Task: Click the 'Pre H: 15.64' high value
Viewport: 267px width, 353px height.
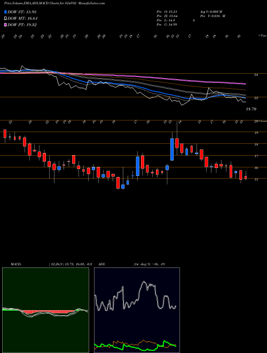Action: click(167, 16)
